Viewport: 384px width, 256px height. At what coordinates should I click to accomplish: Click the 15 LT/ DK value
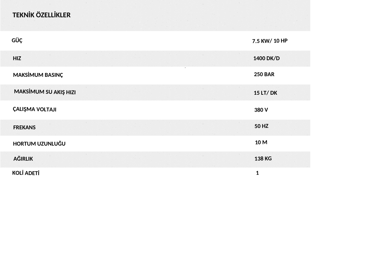[x=265, y=93]
